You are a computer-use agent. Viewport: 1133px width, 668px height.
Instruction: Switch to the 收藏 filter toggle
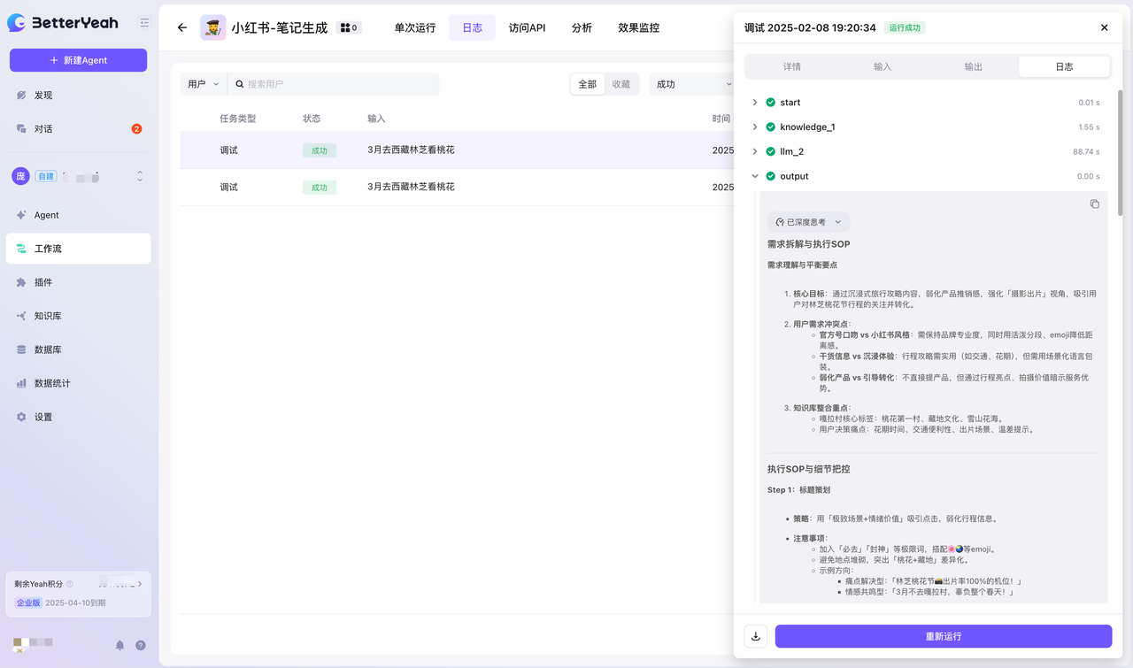tap(621, 84)
